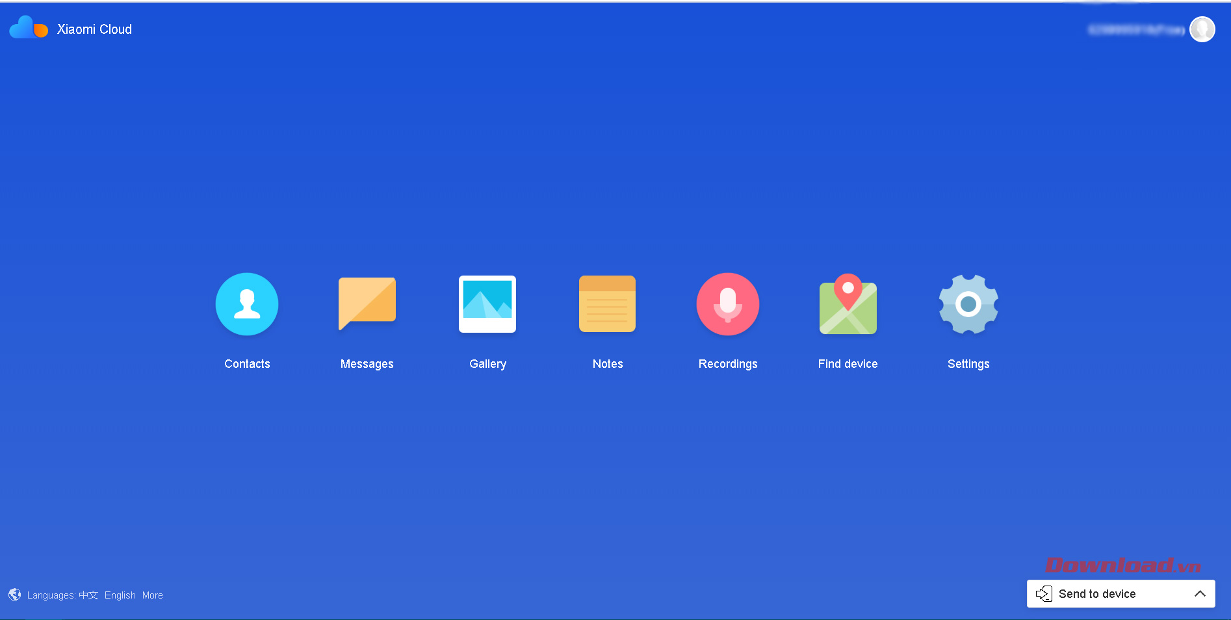Image resolution: width=1231 pixels, height=620 pixels.
Task: Click the globe icon beside Languages
Action: (14, 595)
